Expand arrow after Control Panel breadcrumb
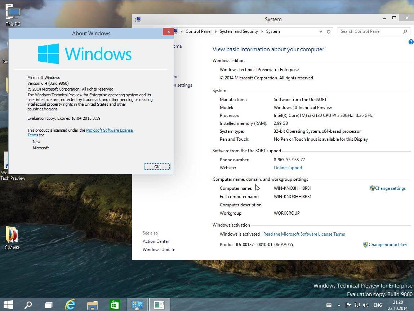This screenshot has height=311, width=414. (215, 31)
